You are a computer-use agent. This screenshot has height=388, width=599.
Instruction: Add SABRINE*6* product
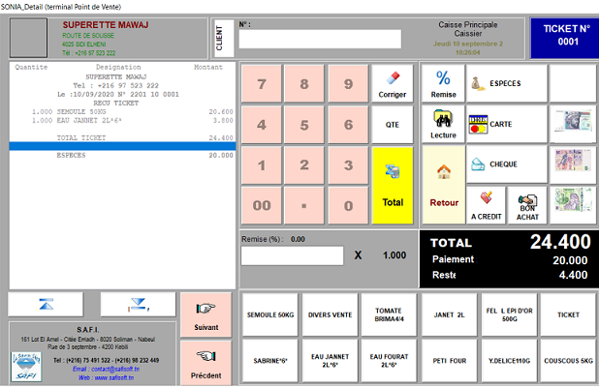click(270, 361)
